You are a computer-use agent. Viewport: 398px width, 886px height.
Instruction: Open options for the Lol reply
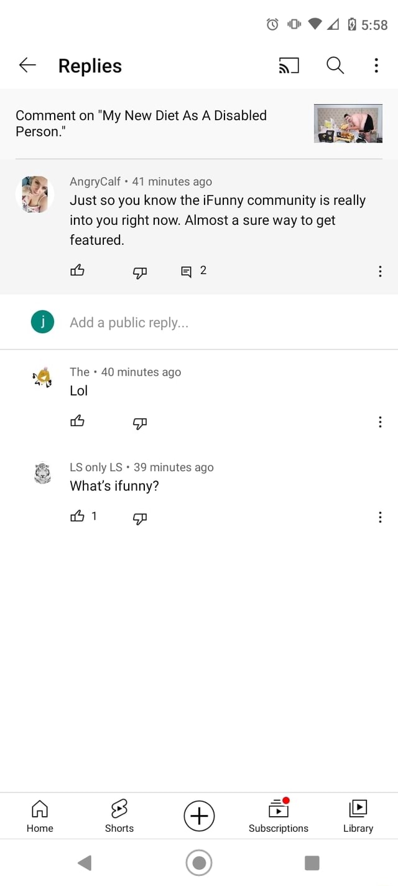pyautogui.click(x=380, y=422)
